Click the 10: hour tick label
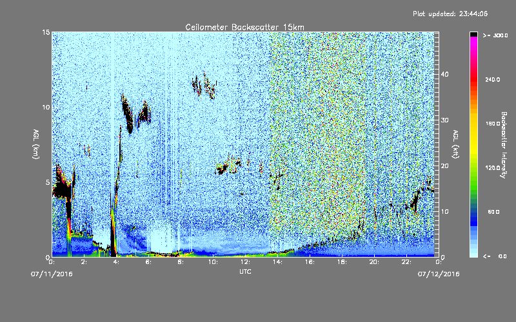This screenshot has height=322, width=516. [x=213, y=262]
